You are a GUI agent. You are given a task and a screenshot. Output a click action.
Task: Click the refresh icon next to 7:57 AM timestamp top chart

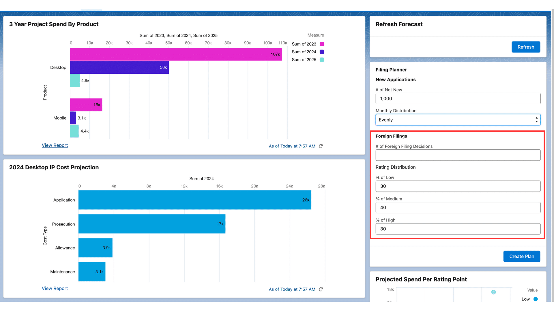tap(321, 146)
